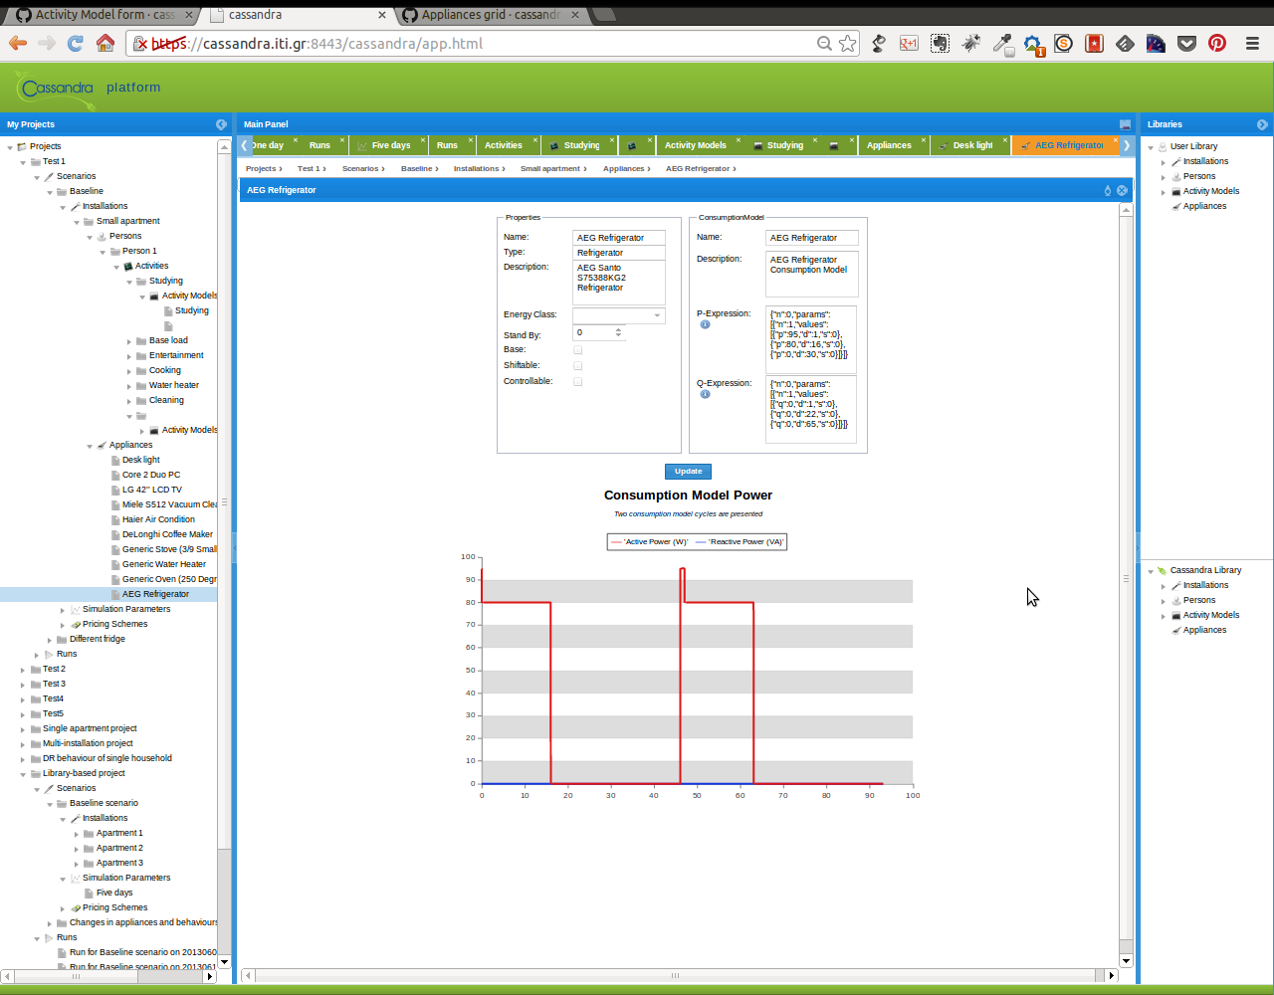Screen dimensions: 1274x995
Task: Toggle 'Reactive Power (VA)' legend entry
Action: pos(740,542)
